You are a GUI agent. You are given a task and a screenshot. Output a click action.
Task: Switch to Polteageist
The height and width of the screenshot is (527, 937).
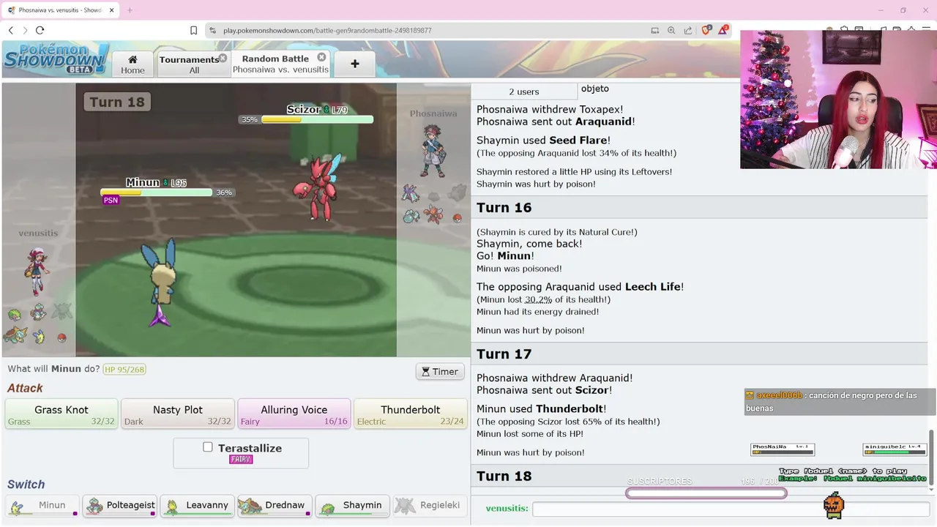click(120, 505)
